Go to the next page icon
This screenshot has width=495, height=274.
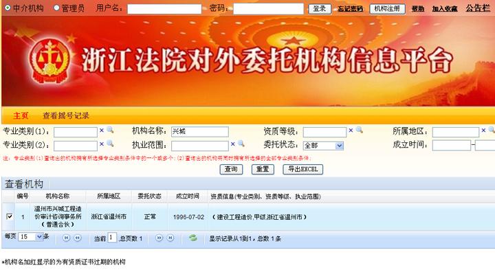(159, 238)
